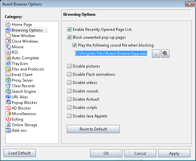Open Search Engine category label

[x=24, y=91]
